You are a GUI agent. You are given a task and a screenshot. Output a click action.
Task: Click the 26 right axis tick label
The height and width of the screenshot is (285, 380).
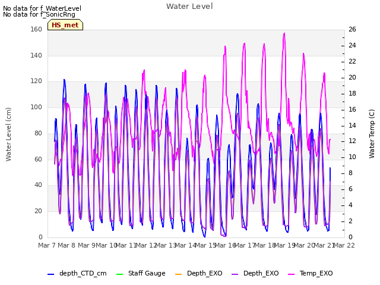point(352,29)
